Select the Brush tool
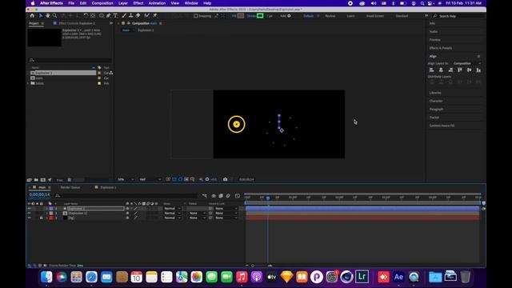This screenshot has width=512, height=288. [124, 16]
